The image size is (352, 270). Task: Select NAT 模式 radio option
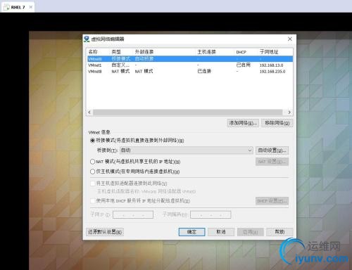[x=92, y=162]
